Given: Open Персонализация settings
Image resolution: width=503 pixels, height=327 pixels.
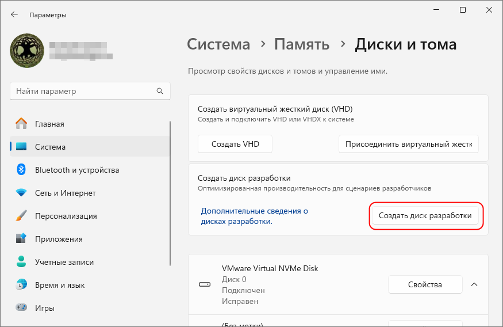Looking at the screenshot, I should coord(90,216).
